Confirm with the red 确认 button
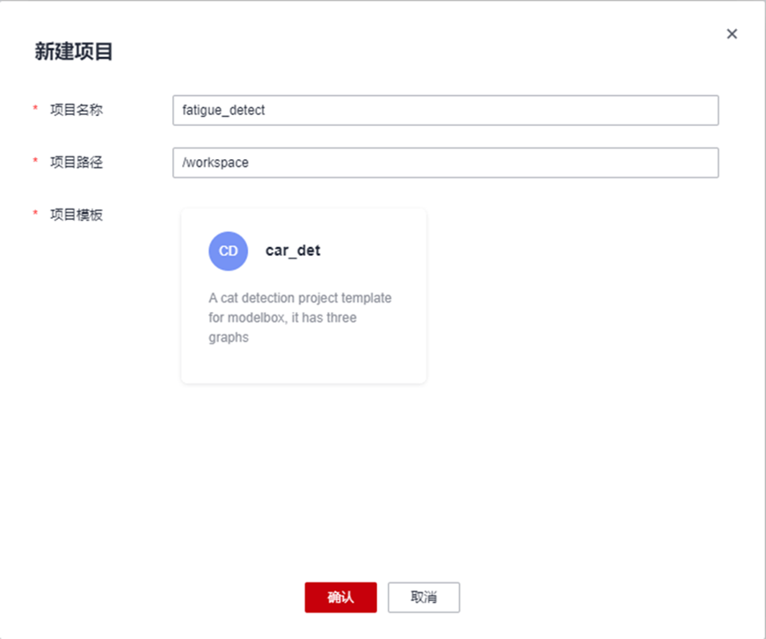766x639 pixels. coord(340,597)
